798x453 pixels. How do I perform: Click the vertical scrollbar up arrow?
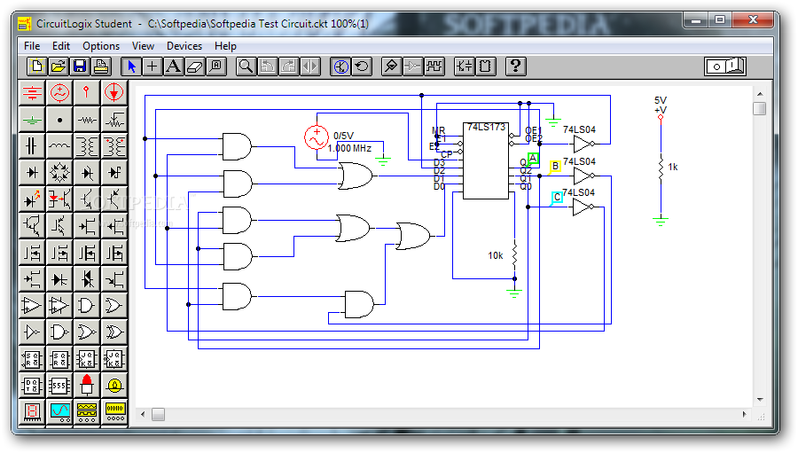pyautogui.click(x=760, y=94)
